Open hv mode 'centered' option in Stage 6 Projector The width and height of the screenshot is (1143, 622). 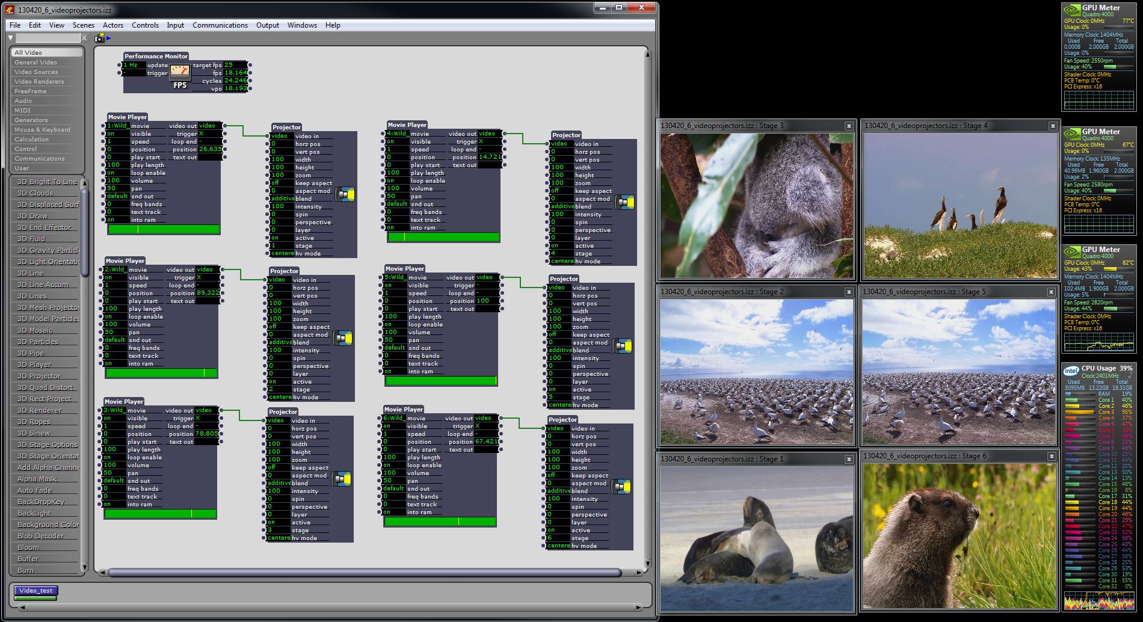tap(558, 546)
